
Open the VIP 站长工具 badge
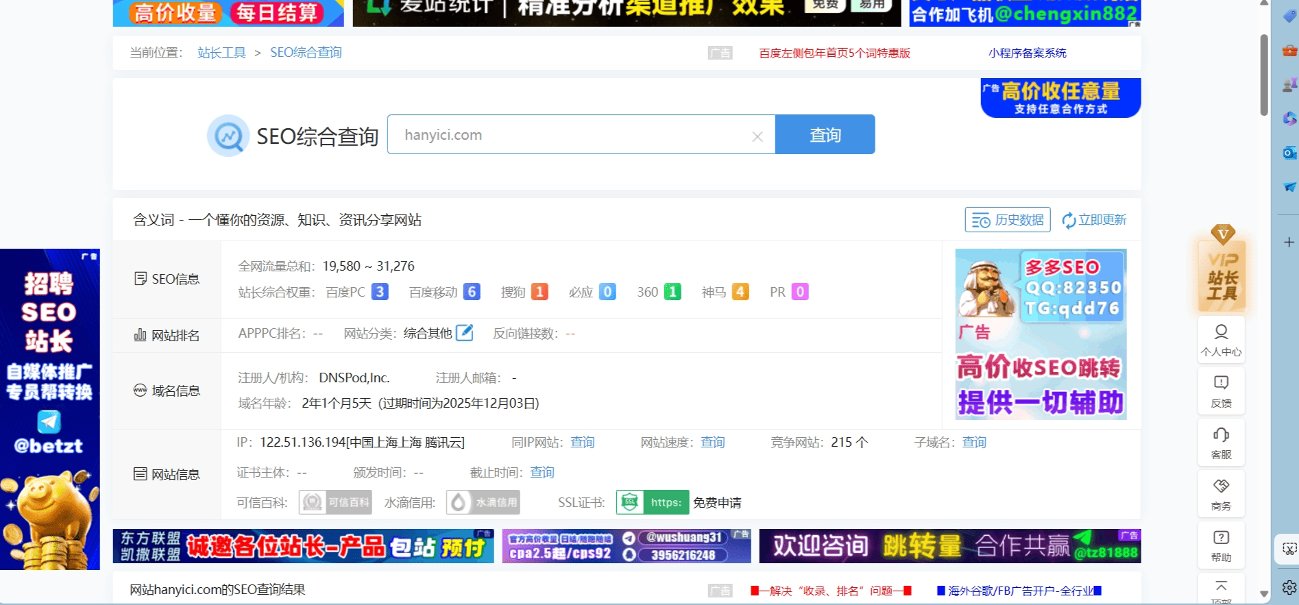pyautogui.click(x=1222, y=267)
